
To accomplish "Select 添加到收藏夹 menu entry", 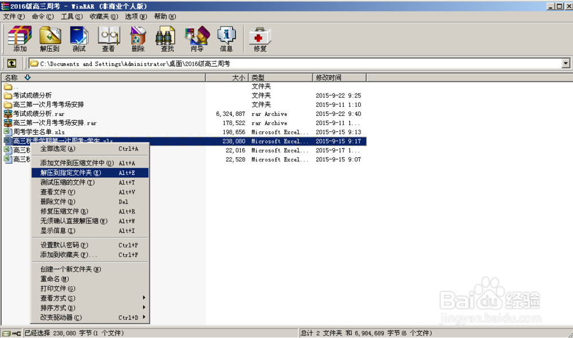I will pyautogui.click(x=90, y=255).
